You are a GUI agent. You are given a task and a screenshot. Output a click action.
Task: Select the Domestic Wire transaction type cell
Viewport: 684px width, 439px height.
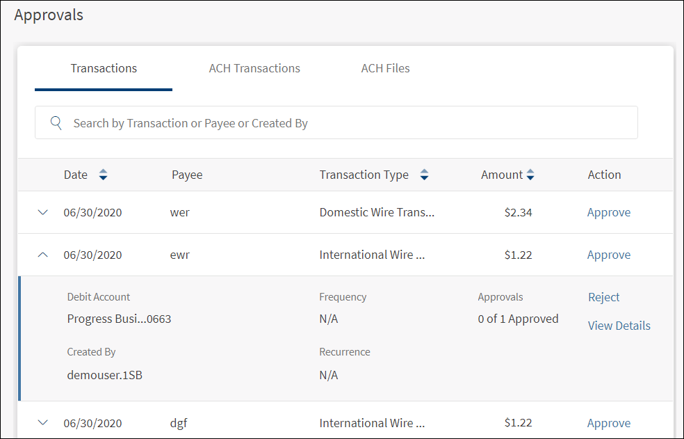pos(377,213)
